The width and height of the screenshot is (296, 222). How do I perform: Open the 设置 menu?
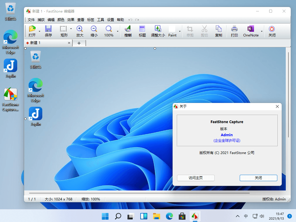[x=111, y=20]
